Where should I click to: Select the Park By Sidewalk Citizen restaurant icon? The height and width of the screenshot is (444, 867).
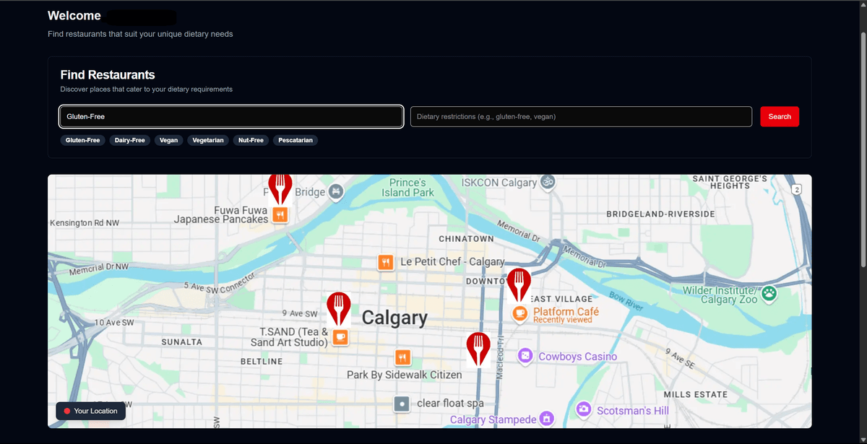coord(402,357)
